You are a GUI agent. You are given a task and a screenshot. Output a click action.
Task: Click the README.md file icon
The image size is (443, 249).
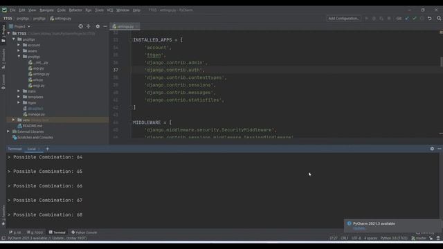coord(20,126)
